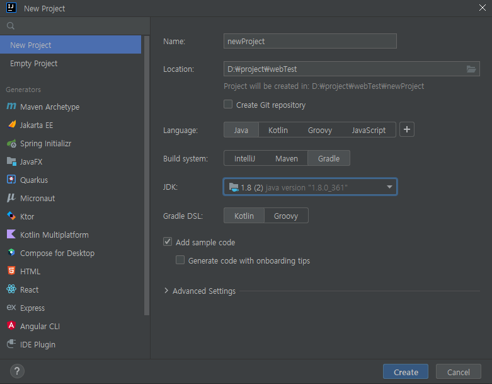
Task: Click the Create button
Action: coord(406,372)
